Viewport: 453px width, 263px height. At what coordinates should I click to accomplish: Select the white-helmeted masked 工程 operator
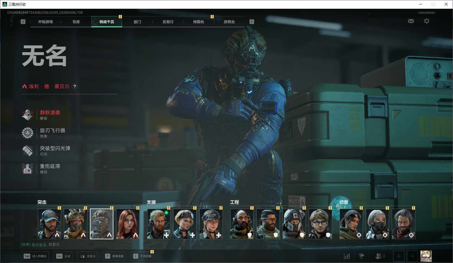tap(294, 224)
